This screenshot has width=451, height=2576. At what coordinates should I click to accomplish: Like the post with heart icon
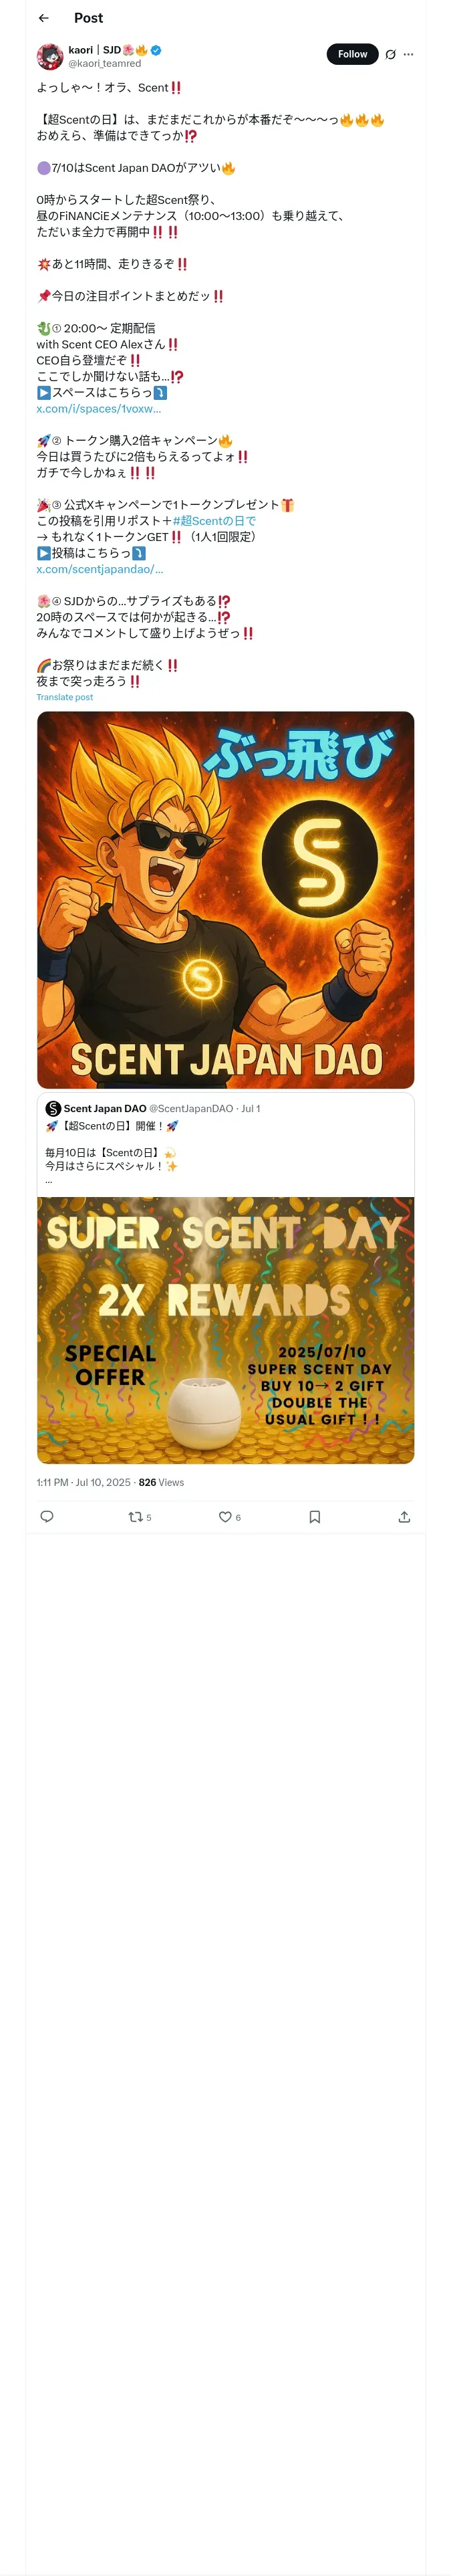tap(225, 1517)
